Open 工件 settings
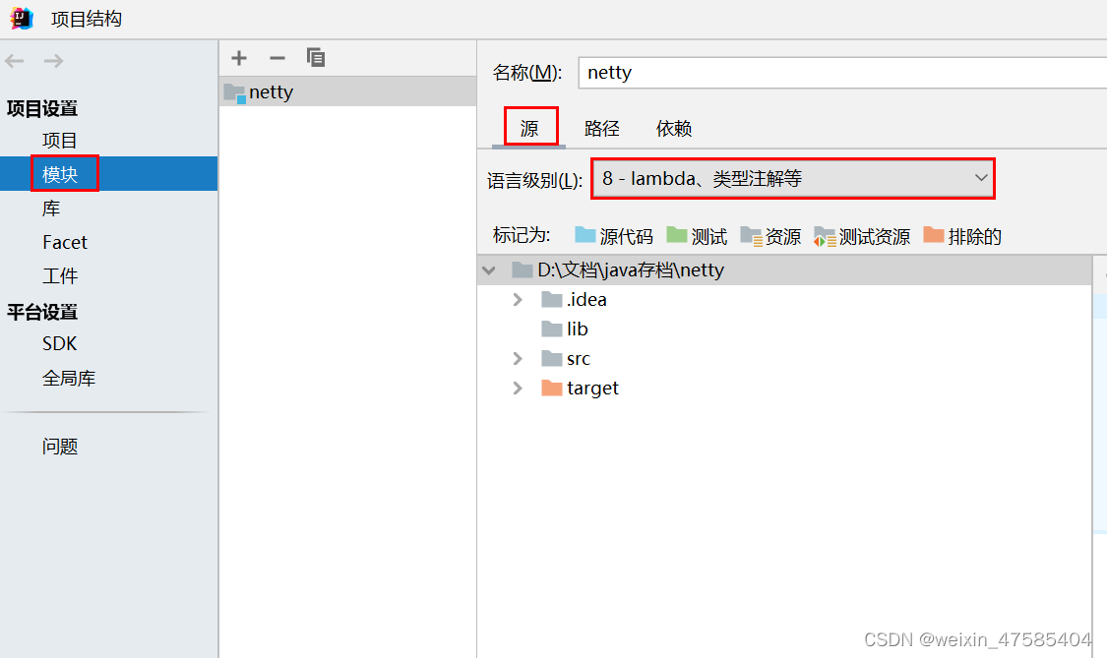1107x658 pixels. point(60,276)
